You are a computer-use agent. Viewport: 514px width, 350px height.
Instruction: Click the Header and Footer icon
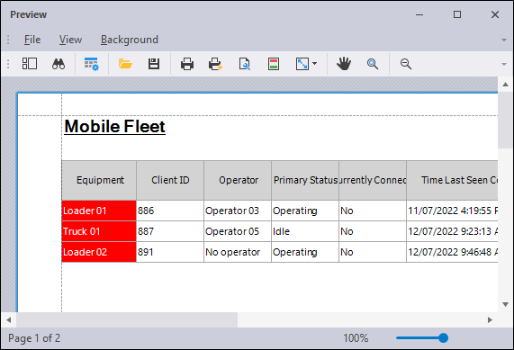point(274,64)
